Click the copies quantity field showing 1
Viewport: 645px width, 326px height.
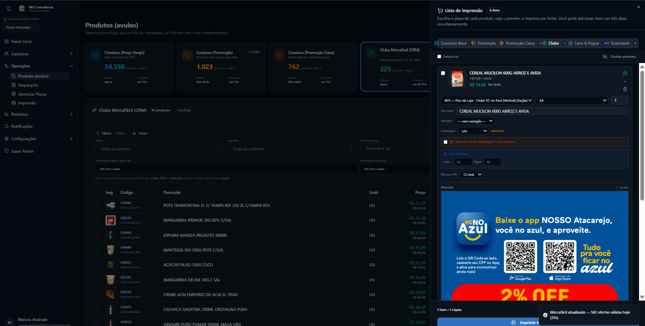[619, 100]
